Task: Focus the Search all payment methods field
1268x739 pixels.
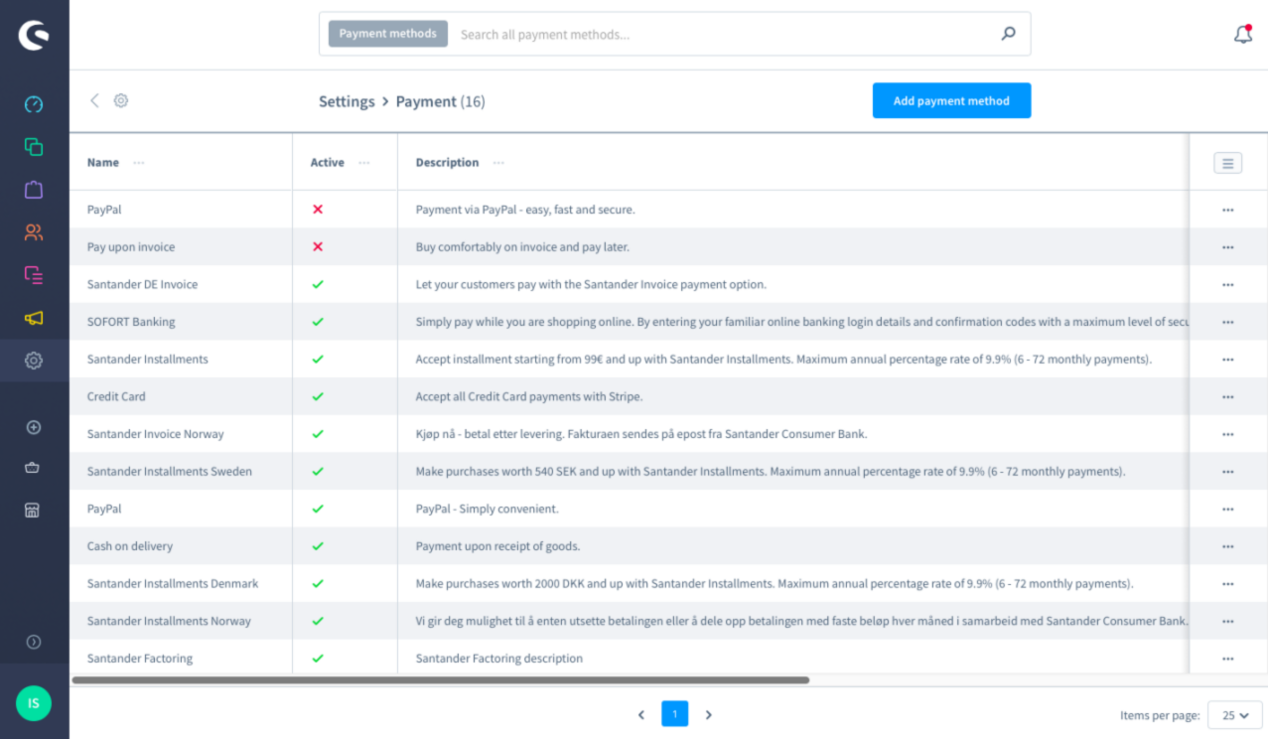Action: 723,34
